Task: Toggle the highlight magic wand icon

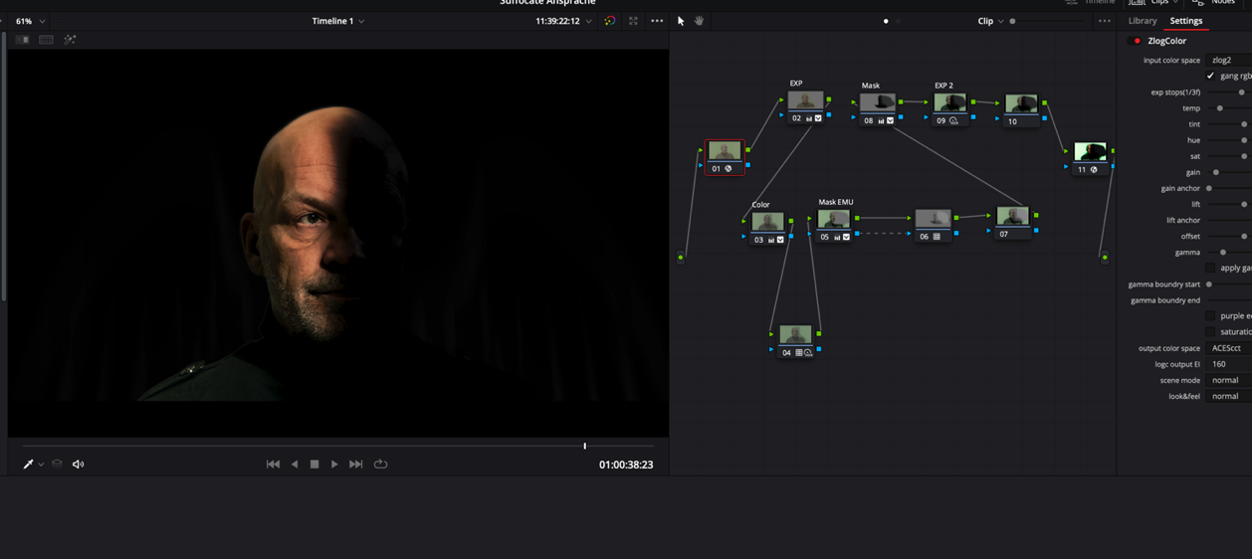Action: [70, 40]
